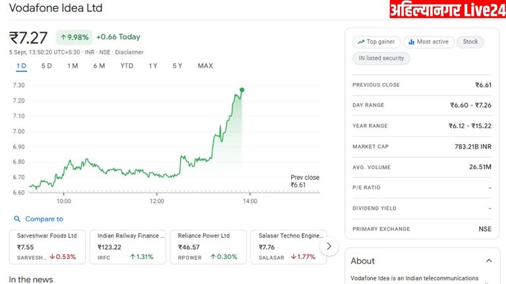The image size is (506, 284).
Task: Open the Disclaimer link
Action: [130, 52]
